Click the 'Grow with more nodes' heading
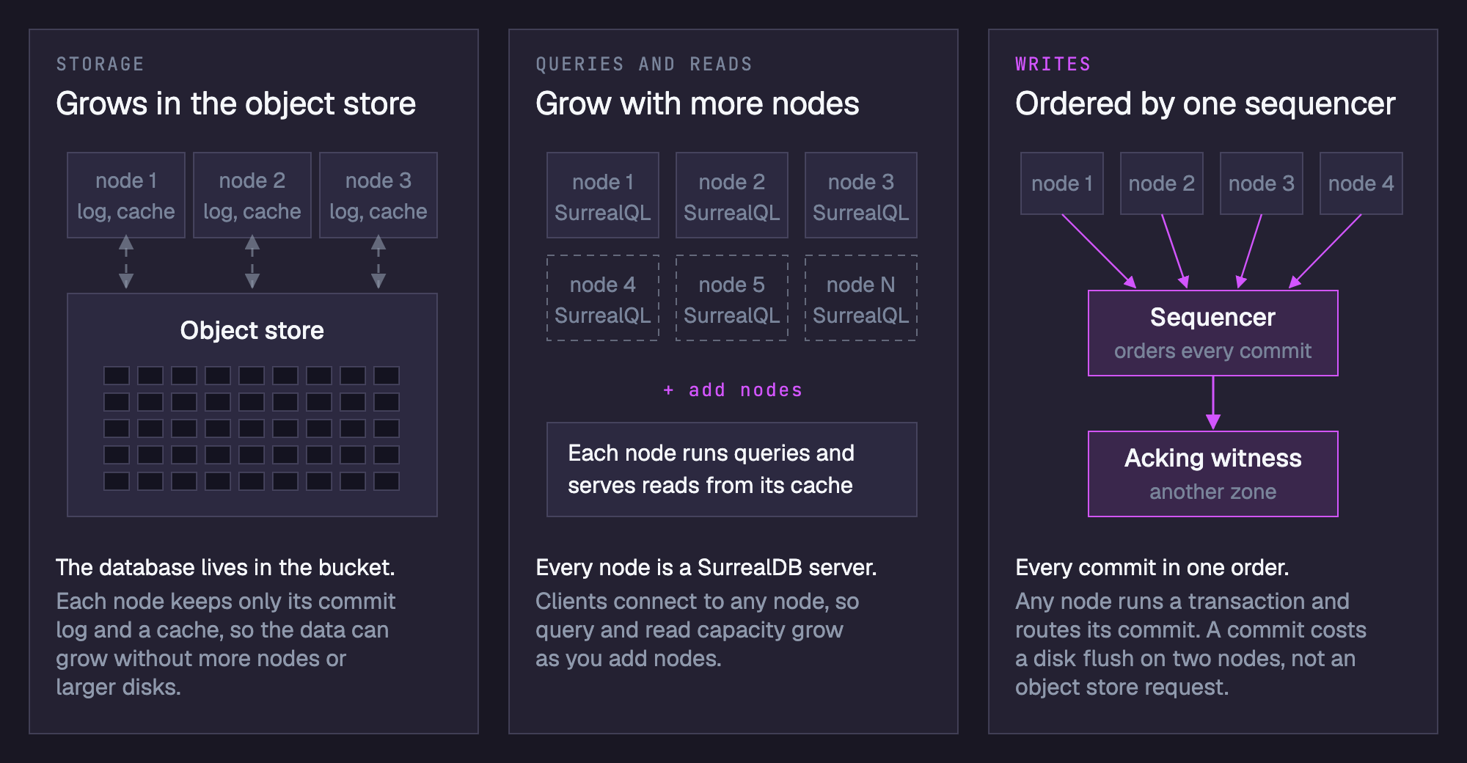This screenshot has height=763, width=1467. [698, 103]
